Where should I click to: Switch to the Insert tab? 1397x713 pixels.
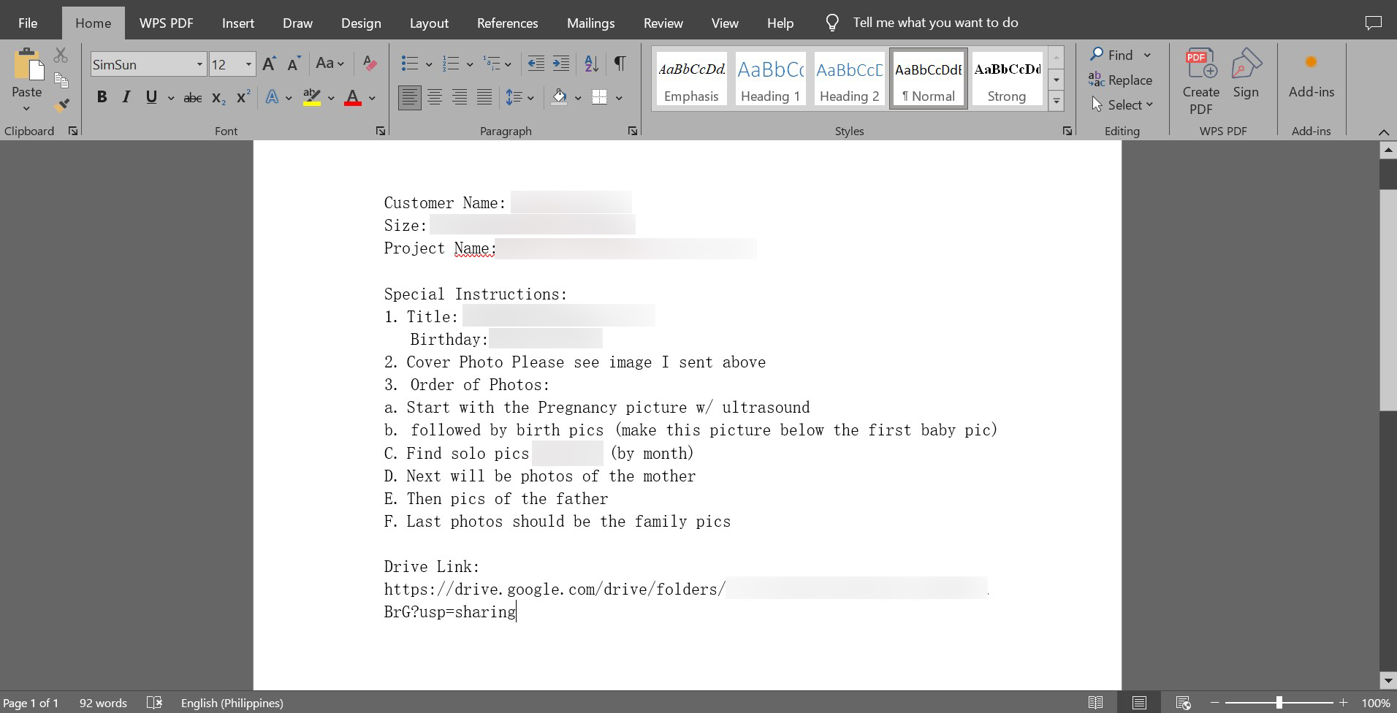tap(238, 23)
